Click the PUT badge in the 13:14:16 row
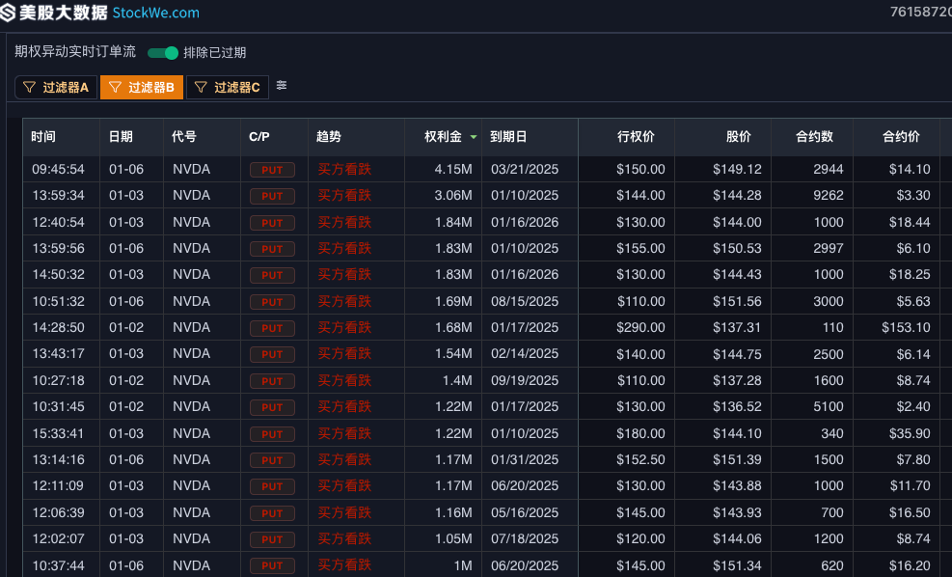 tap(272, 460)
